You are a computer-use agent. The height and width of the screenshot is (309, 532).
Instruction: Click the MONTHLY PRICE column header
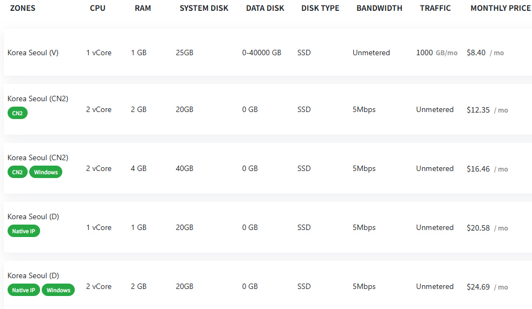click(501, 8)
